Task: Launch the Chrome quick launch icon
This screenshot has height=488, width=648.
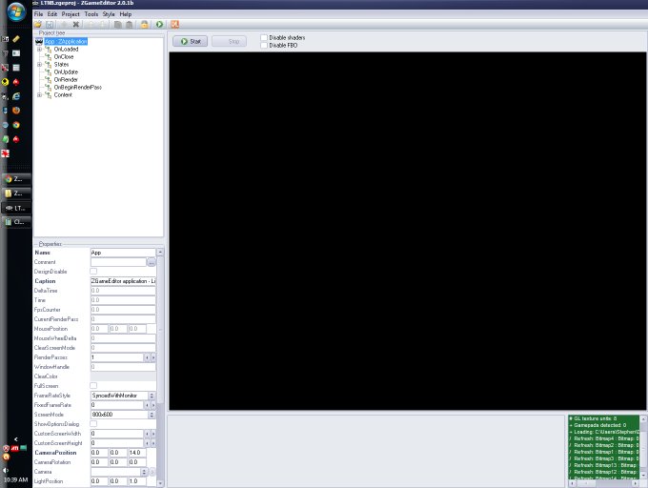Action: (x=16, y=125)
